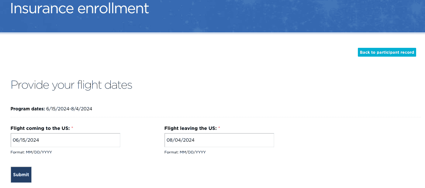Screen dimensions: 425x188
Task: Click the Insurance enrollment page title
Action: point(79,8)
